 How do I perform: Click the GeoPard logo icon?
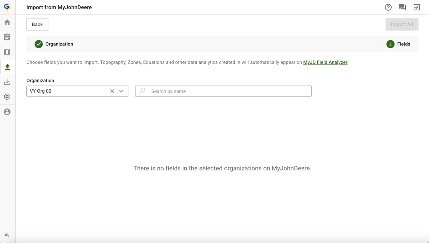tap(7, 7)
